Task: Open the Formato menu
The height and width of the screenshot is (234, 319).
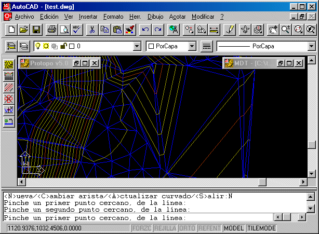Action: (113, 17)
